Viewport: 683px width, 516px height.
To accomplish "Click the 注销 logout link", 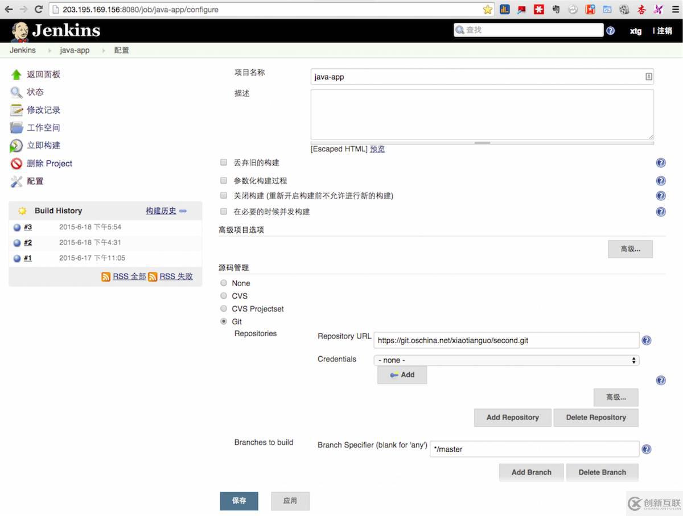I will coord(665,31).
